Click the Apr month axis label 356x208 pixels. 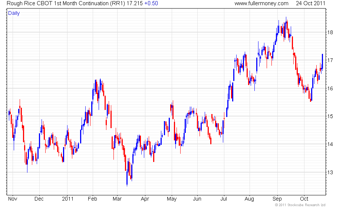coord(145,199)
